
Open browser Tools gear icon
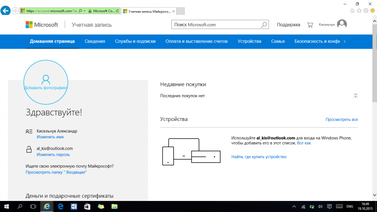(x=366, y=11)
